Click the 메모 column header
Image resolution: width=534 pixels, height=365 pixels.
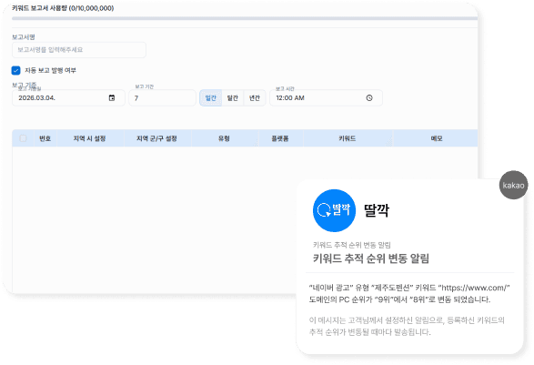click(x=437, y=138)
